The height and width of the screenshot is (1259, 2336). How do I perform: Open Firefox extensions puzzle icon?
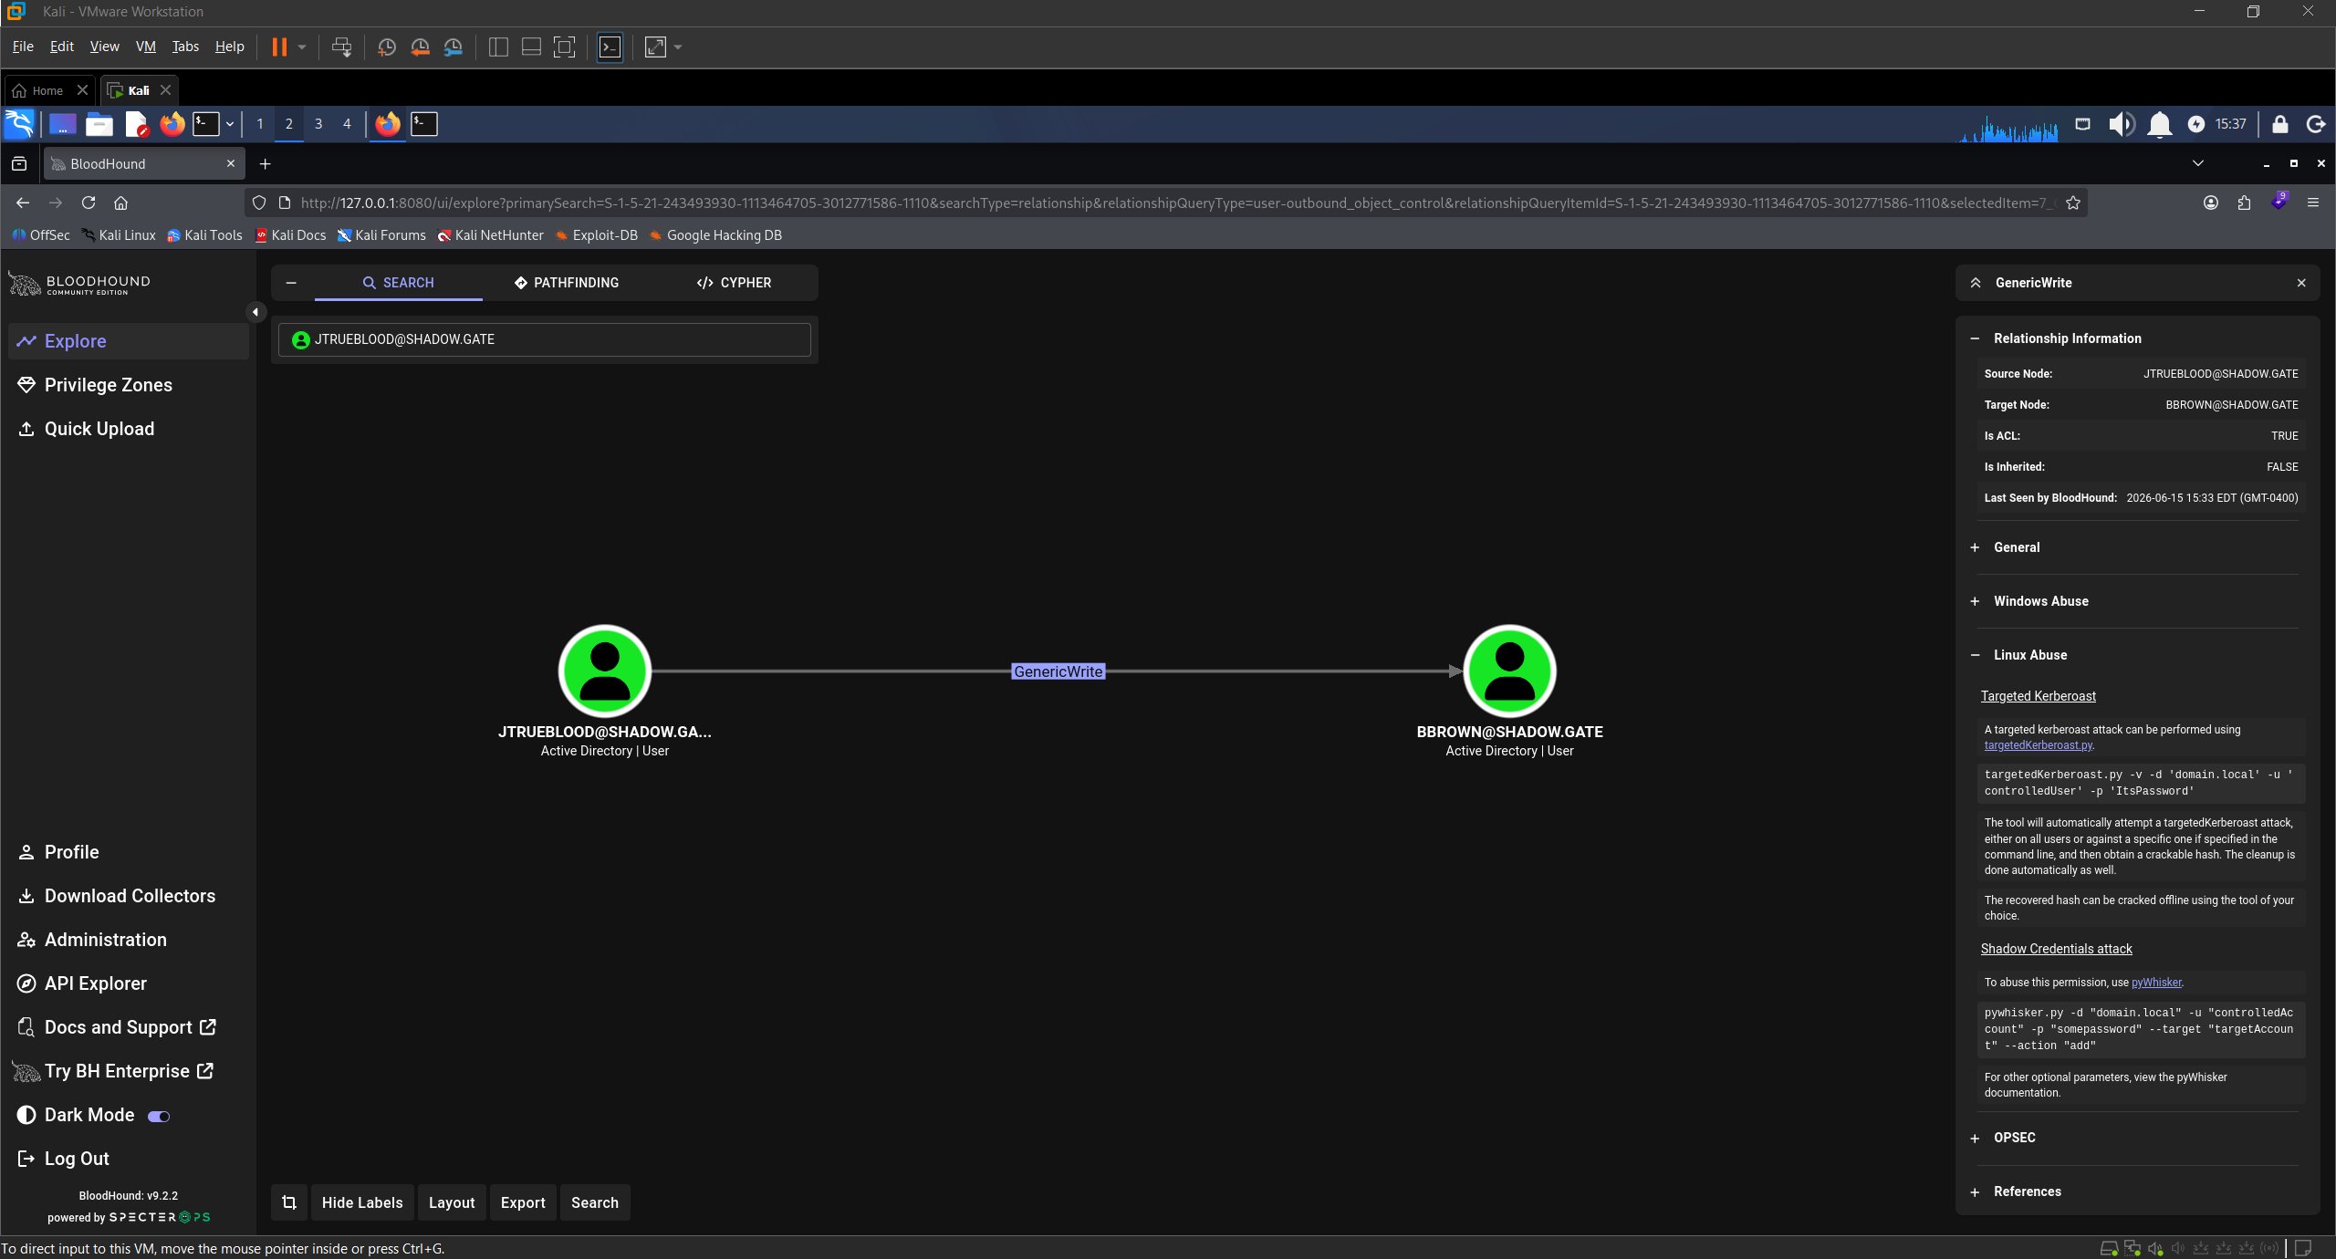point(2245,203)
